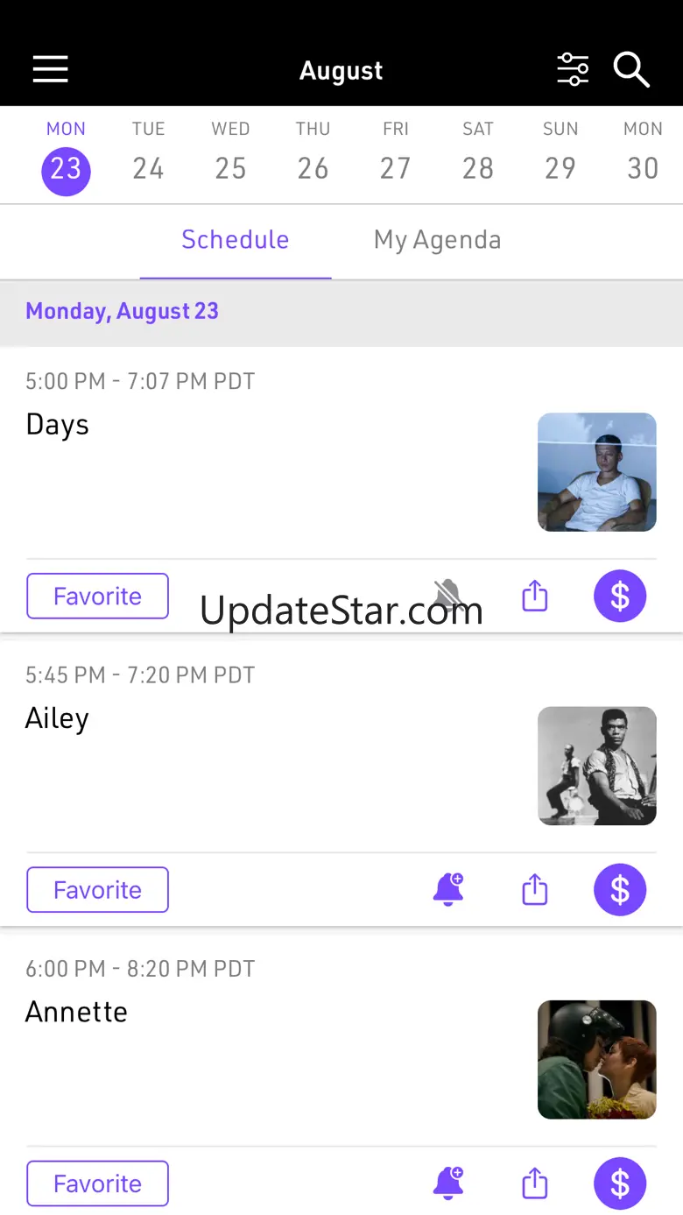Image resolution: width=683 pixels, height=1215 pixels.
Task: Select Tuesday 24 in date strip
Action: [x=148, y=156]
